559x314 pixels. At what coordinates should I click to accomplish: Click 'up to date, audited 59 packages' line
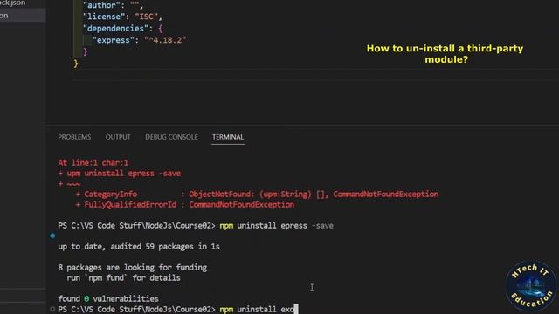[x=139, y=246]
